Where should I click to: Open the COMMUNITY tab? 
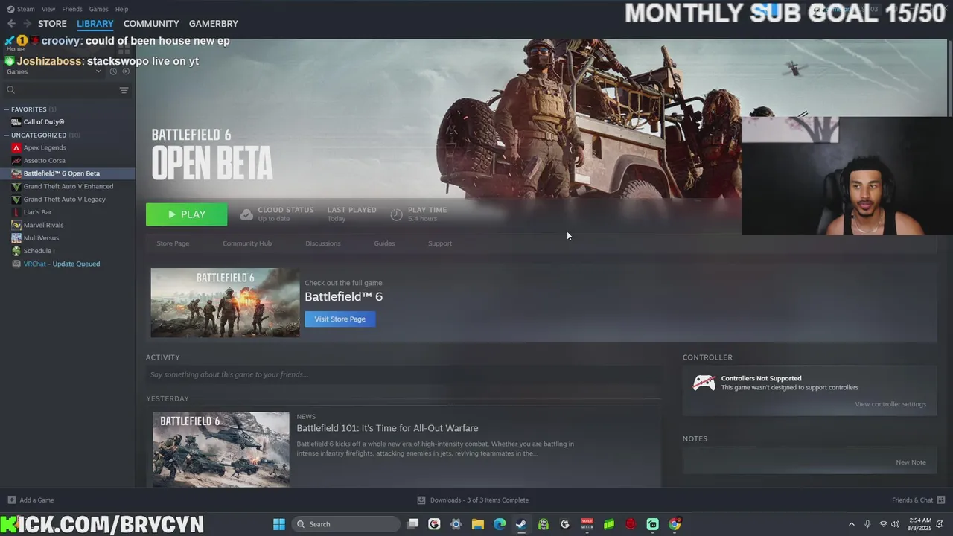[x=151, y=24]
